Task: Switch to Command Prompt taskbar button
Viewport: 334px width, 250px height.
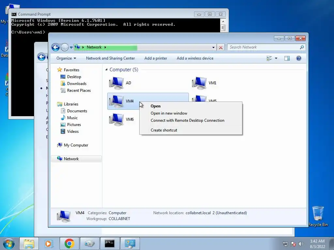Action: pyautogui.click(x=110, y=243)
